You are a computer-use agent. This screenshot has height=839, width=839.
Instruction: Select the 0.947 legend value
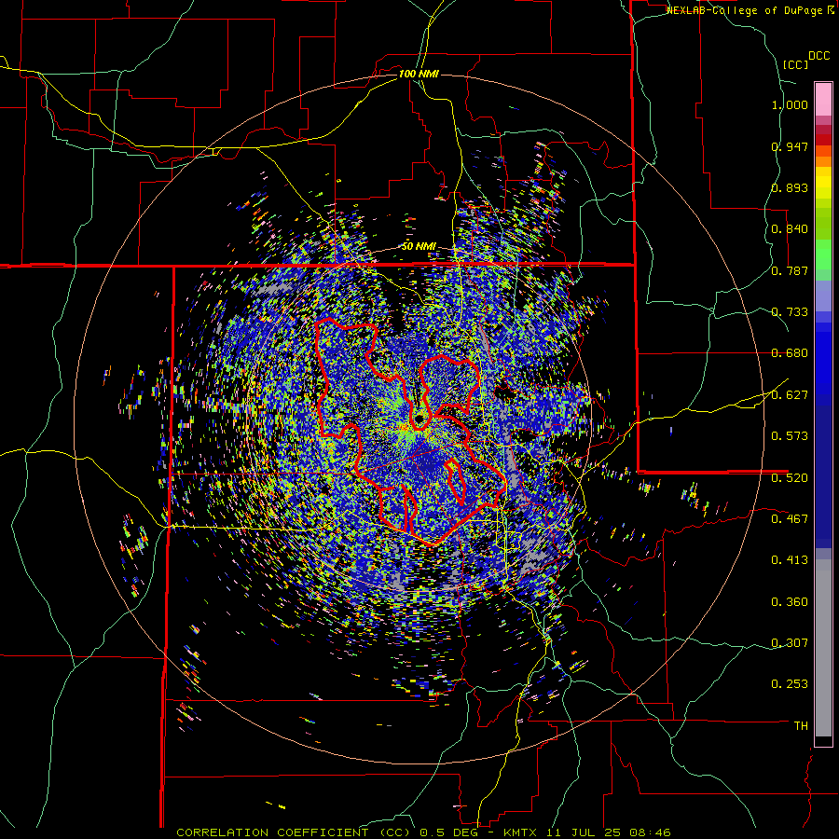[x=790, y=146]
